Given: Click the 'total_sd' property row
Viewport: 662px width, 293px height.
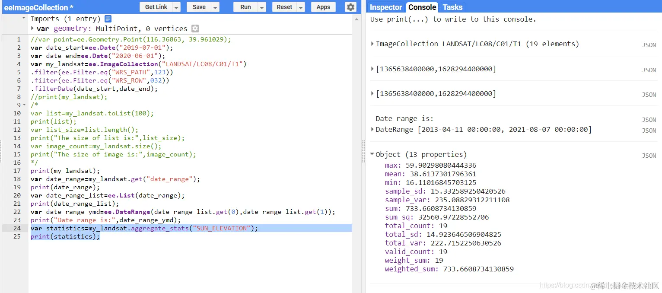Looking at the screenshot, I should click(x=443, y=234).
